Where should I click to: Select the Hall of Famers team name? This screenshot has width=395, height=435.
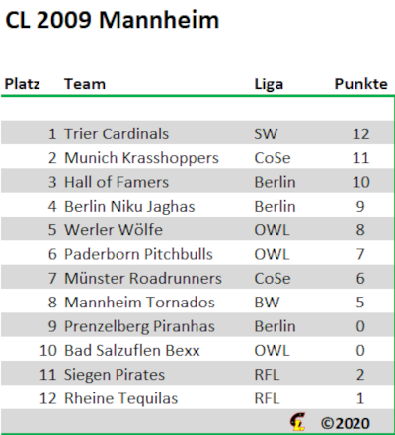[x=117, y=182]
